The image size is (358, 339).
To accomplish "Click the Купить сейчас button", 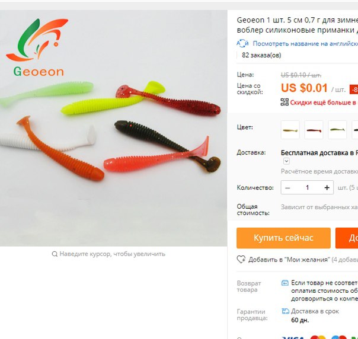I will coord(283,238).
